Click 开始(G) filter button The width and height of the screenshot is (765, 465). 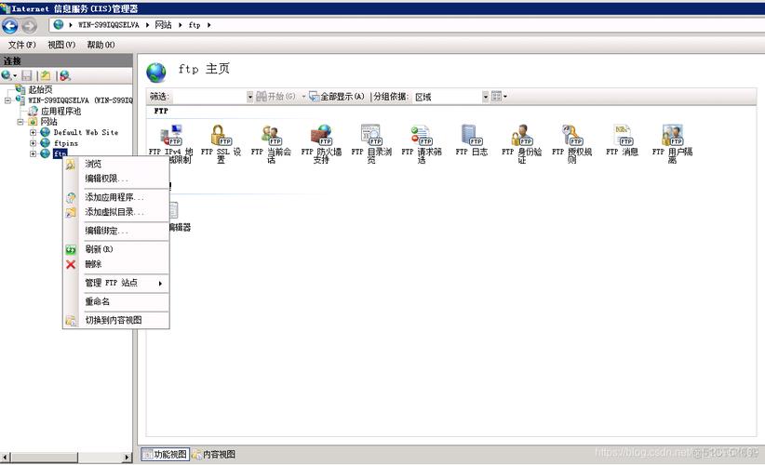(275, 97)
